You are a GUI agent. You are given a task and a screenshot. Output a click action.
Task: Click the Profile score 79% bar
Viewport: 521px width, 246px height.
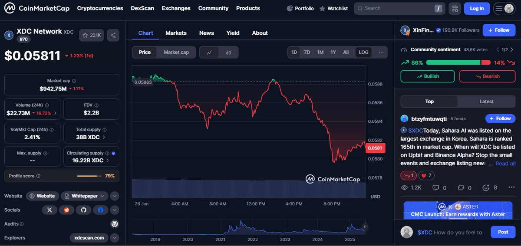pos(89,176)
